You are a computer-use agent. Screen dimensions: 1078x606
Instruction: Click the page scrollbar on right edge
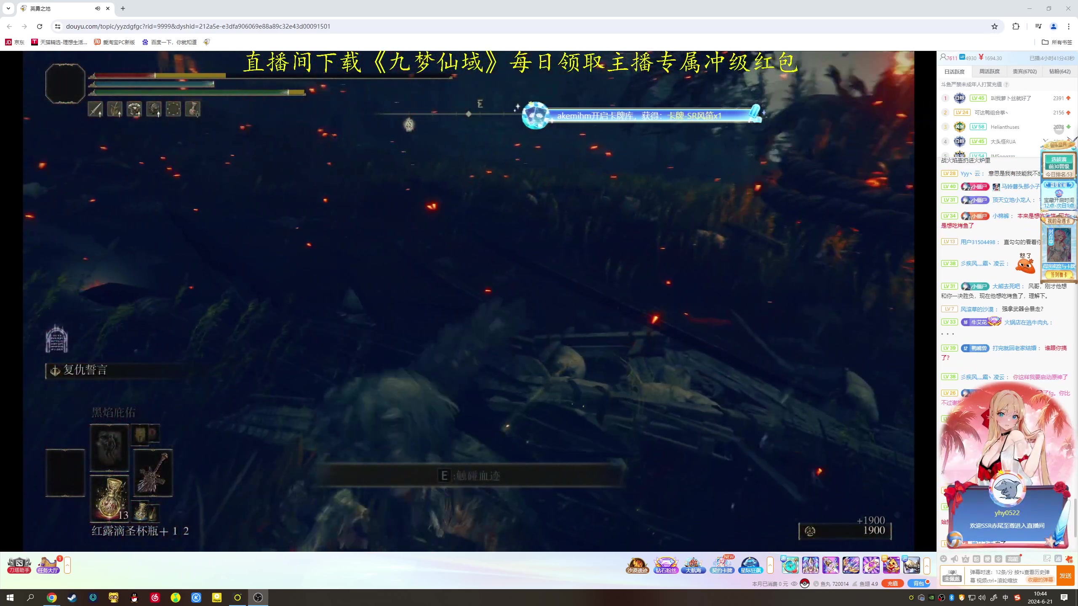(1075, 518)
